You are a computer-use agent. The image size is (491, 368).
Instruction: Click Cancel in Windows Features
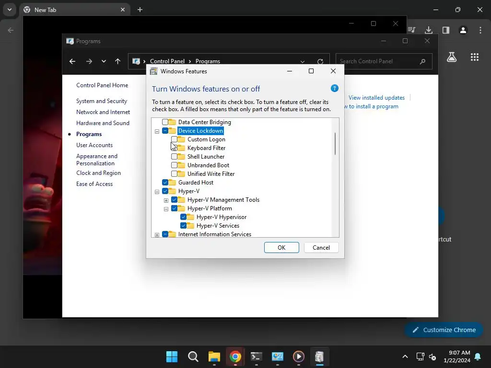pos(321,248)
